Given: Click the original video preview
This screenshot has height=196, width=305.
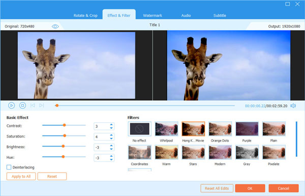Looking at the screenshot, I should (x=76, y=65).
